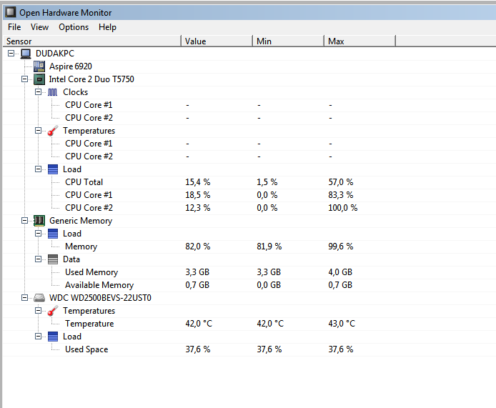The width and height of the screenshot is (496, 408).
Task: Open the View menu
Action: pyautogui.click(x=40, y=27)
